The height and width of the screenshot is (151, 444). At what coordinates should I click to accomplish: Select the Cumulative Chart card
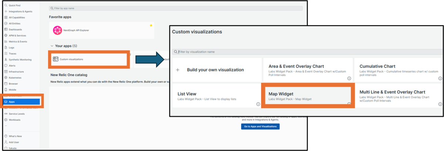(398, 70)
